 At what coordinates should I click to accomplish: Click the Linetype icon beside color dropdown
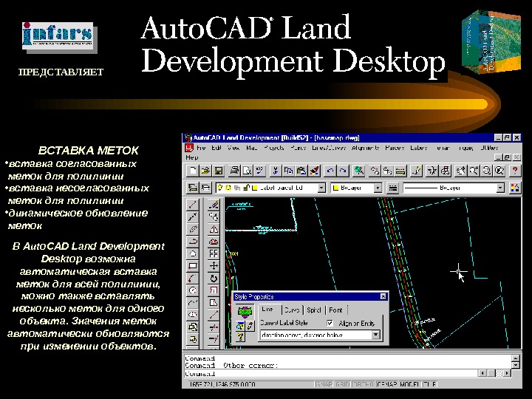392,188
